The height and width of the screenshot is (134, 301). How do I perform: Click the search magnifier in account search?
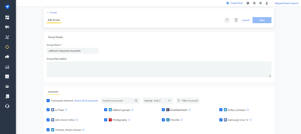(x=136, y=101)
